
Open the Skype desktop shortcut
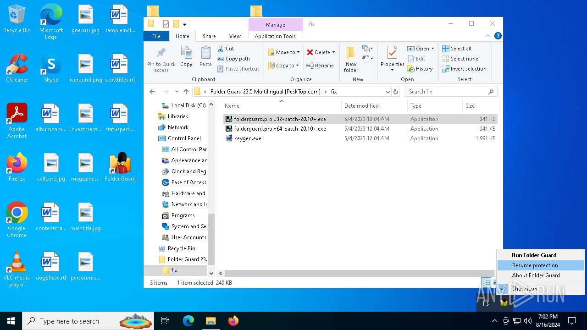tap(51, 68)
